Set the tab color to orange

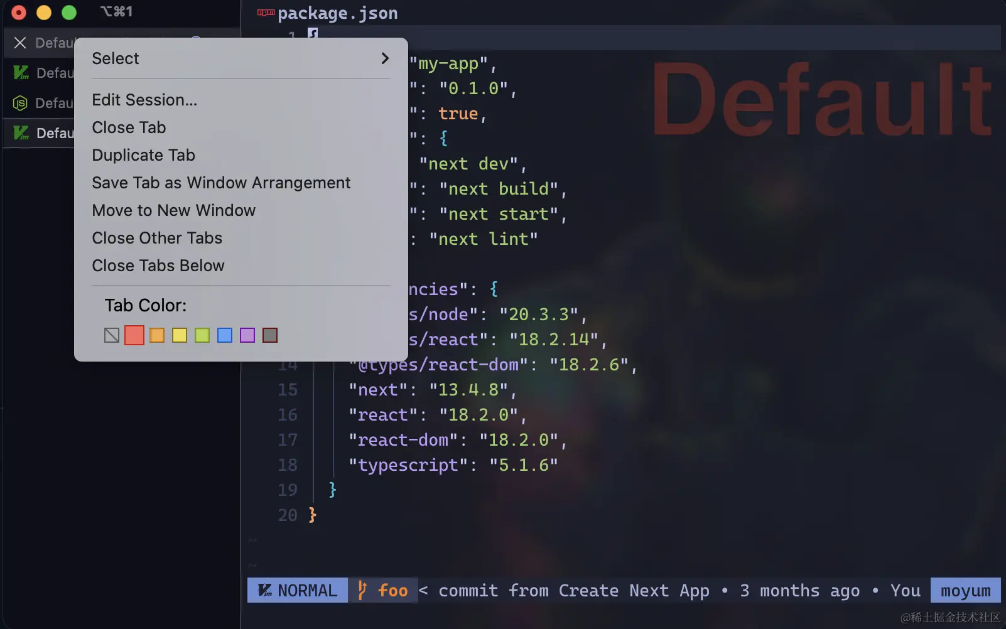point(157,335)
